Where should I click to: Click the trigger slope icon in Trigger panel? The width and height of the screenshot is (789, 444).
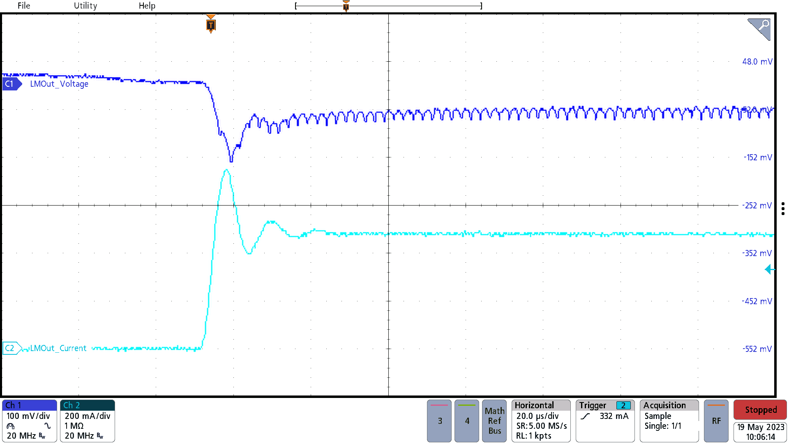coord(585,416)
